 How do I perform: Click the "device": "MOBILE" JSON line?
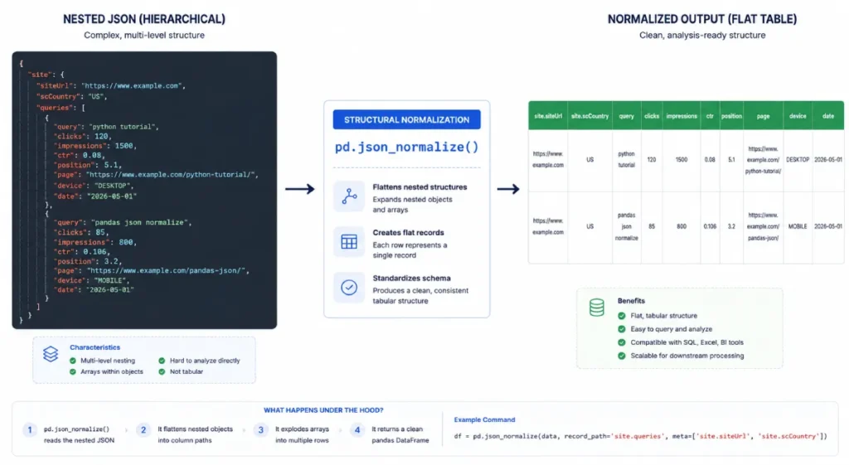click(x=91, y=280)
